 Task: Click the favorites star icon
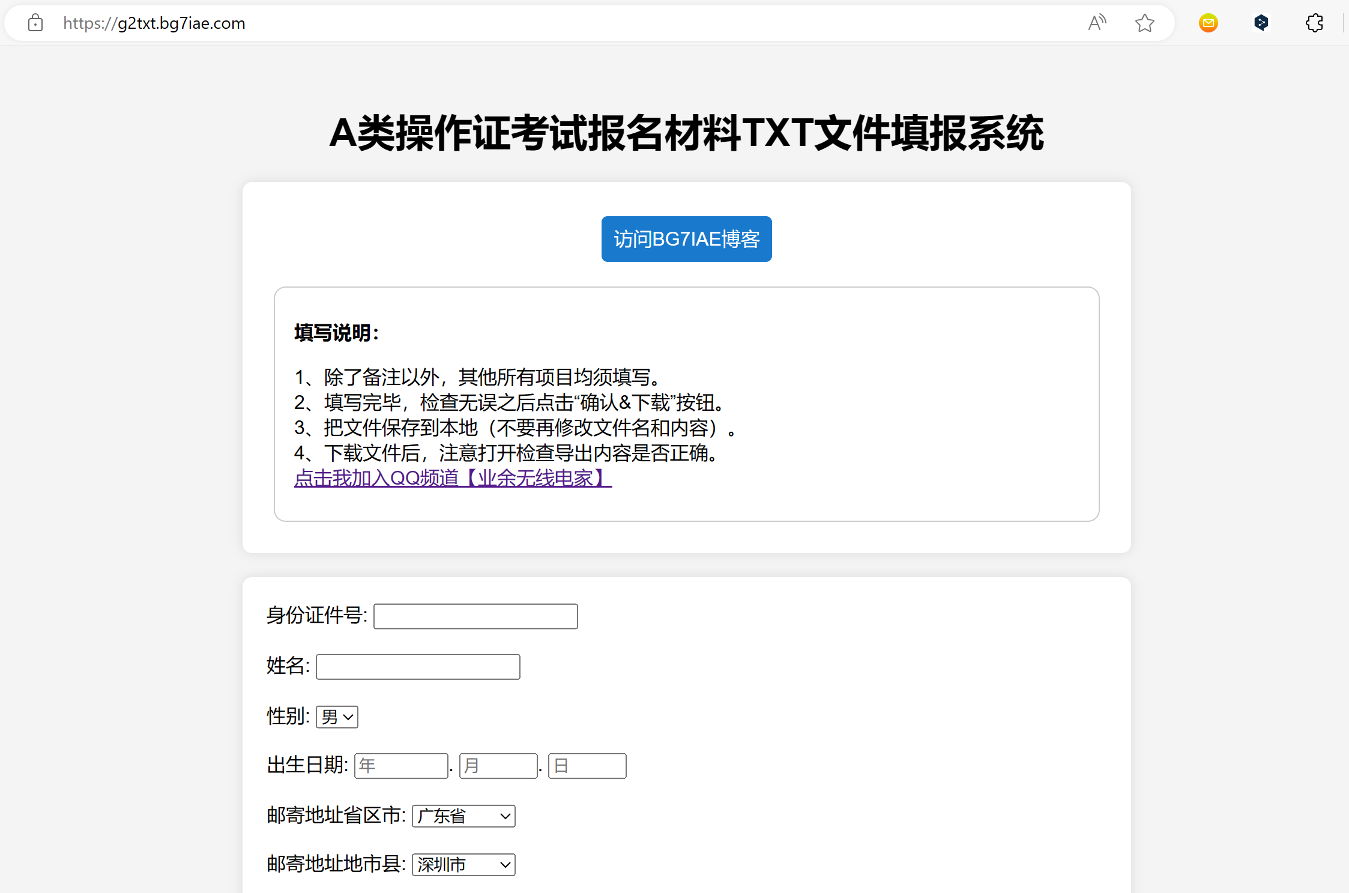[x=1144, y=23]
